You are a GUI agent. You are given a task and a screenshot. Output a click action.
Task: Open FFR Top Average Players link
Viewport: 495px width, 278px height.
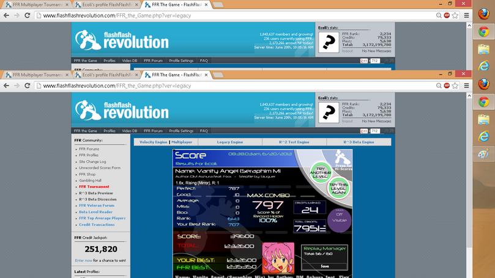(x=102, y=218)
